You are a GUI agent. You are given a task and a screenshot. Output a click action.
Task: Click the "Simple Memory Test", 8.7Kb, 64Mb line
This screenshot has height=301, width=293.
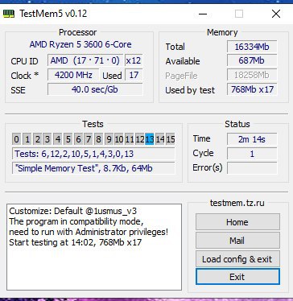(93, 168)
